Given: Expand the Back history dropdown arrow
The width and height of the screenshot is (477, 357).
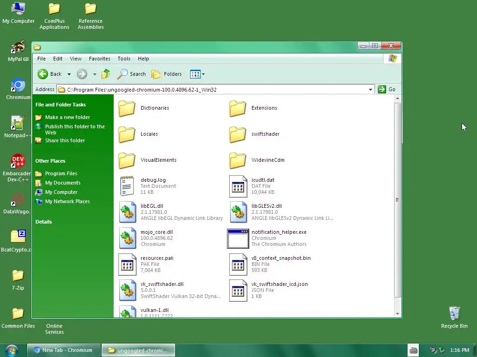Looking at the screenshot, I should [69, 74].
